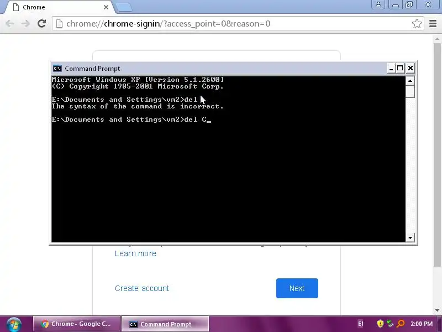Click the Copyright 1985-2001 Microsoft Corp. line
Viewport: 442px width, 332px height.
coord(138,86)
